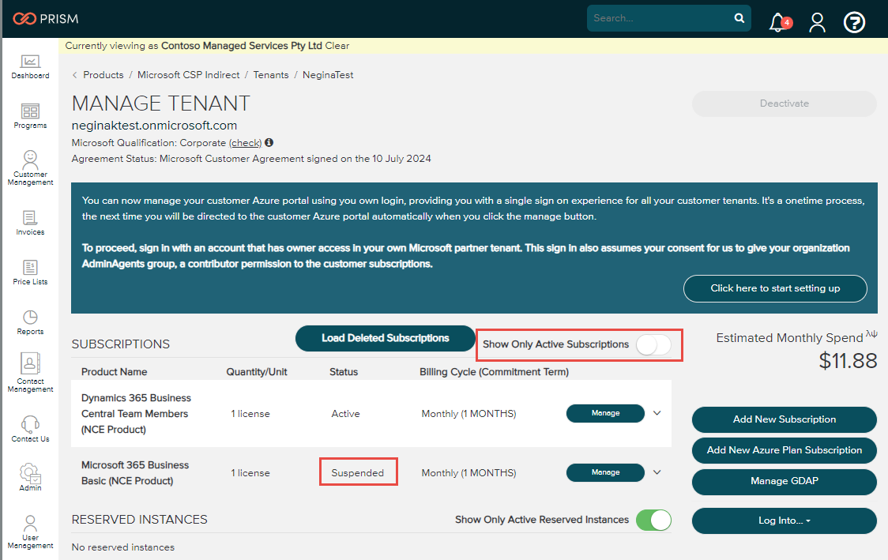
Task: Manage the Dynamics 365 Business Central subscription
Action: tap(605, 413)
